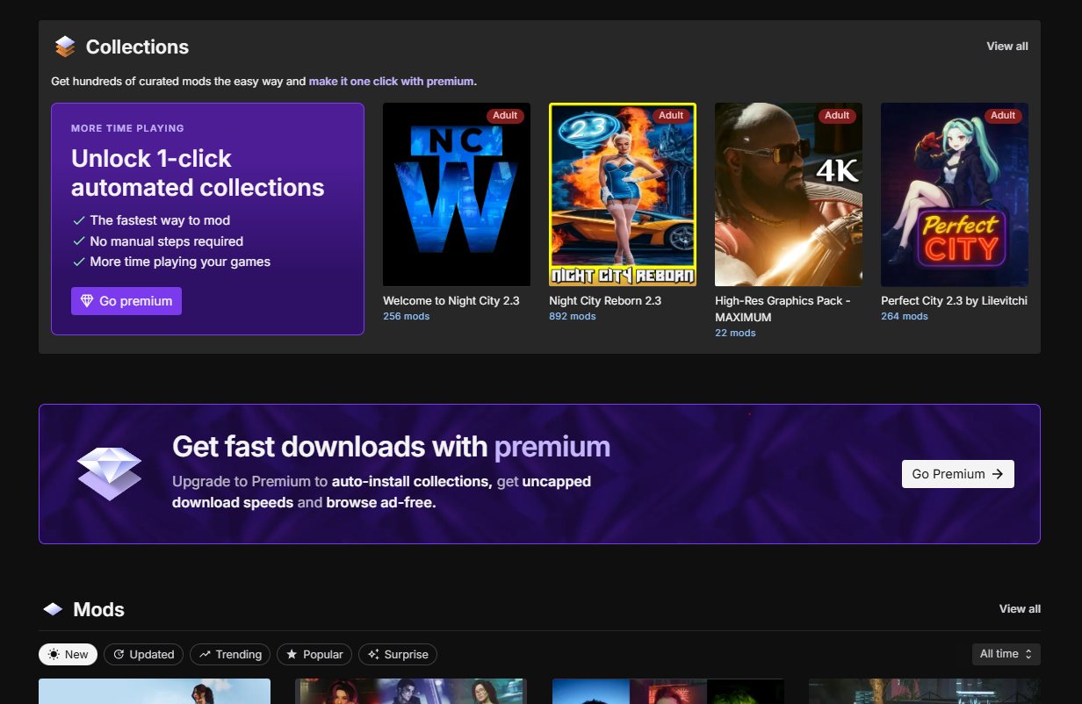Click the MORE TIME PLAYING label
The height and width of the screenshot is (704, 1082).
click(x=127, y=128)
